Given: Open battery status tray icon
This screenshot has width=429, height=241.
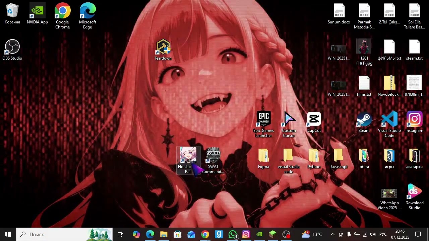Looking at the screenshot, I should (x=357, y=234).
